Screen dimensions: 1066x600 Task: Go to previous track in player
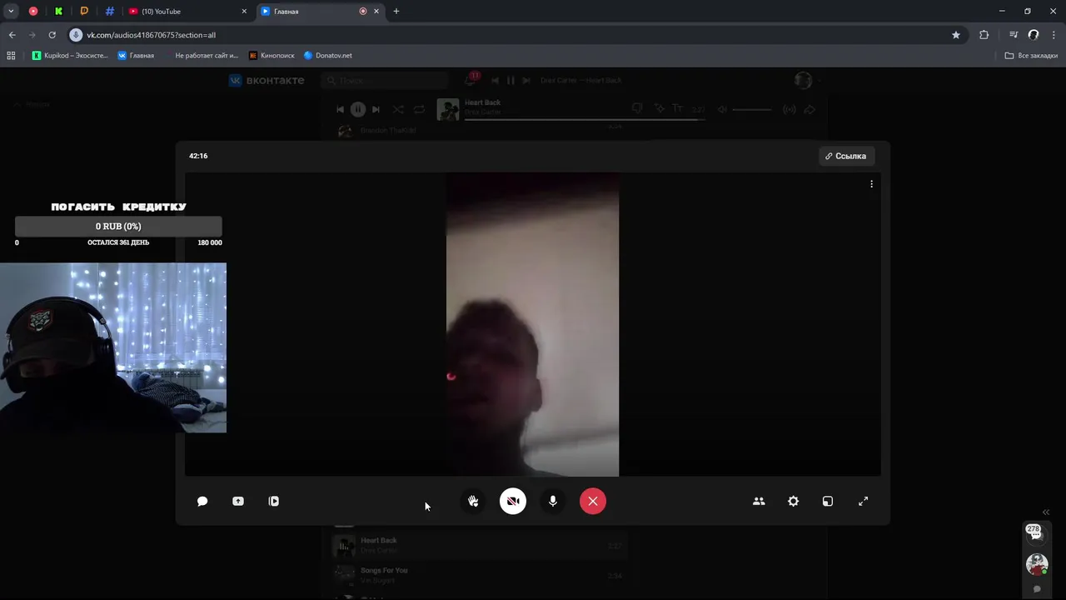pos(340,109)
